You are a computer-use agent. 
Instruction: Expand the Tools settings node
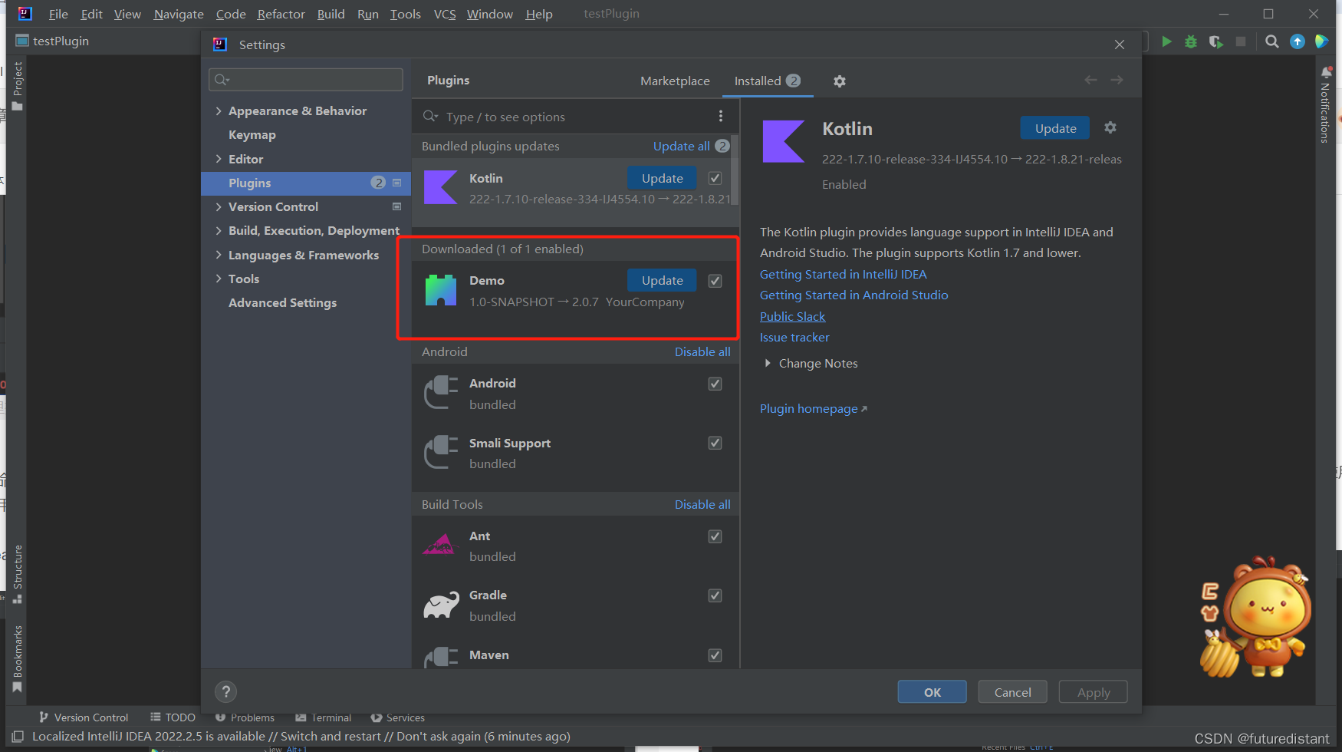[x=219, y=279]
